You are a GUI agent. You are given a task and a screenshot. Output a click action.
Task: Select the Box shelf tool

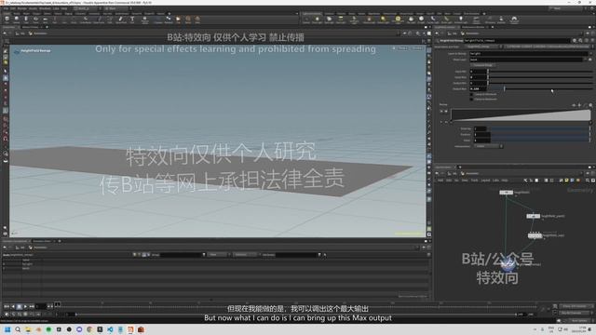click(7, 20)
